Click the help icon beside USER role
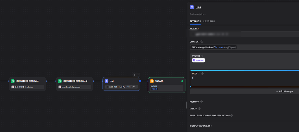 (x=203, y=74)
